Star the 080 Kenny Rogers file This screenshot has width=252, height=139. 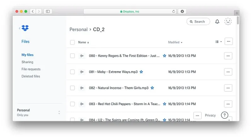point(164,56)
